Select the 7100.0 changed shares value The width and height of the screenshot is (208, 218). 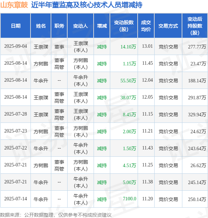click(x=129, y=199)
